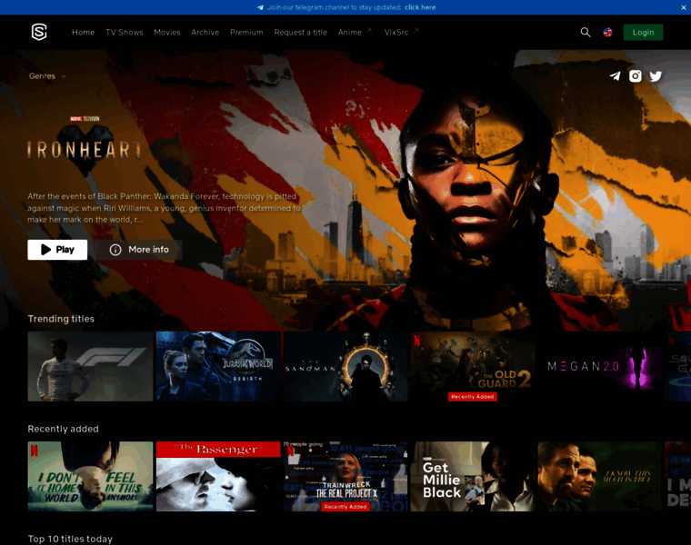The image size is (691, 545).
Task: Open the language flag selector
Action: [x=607, y=32]
